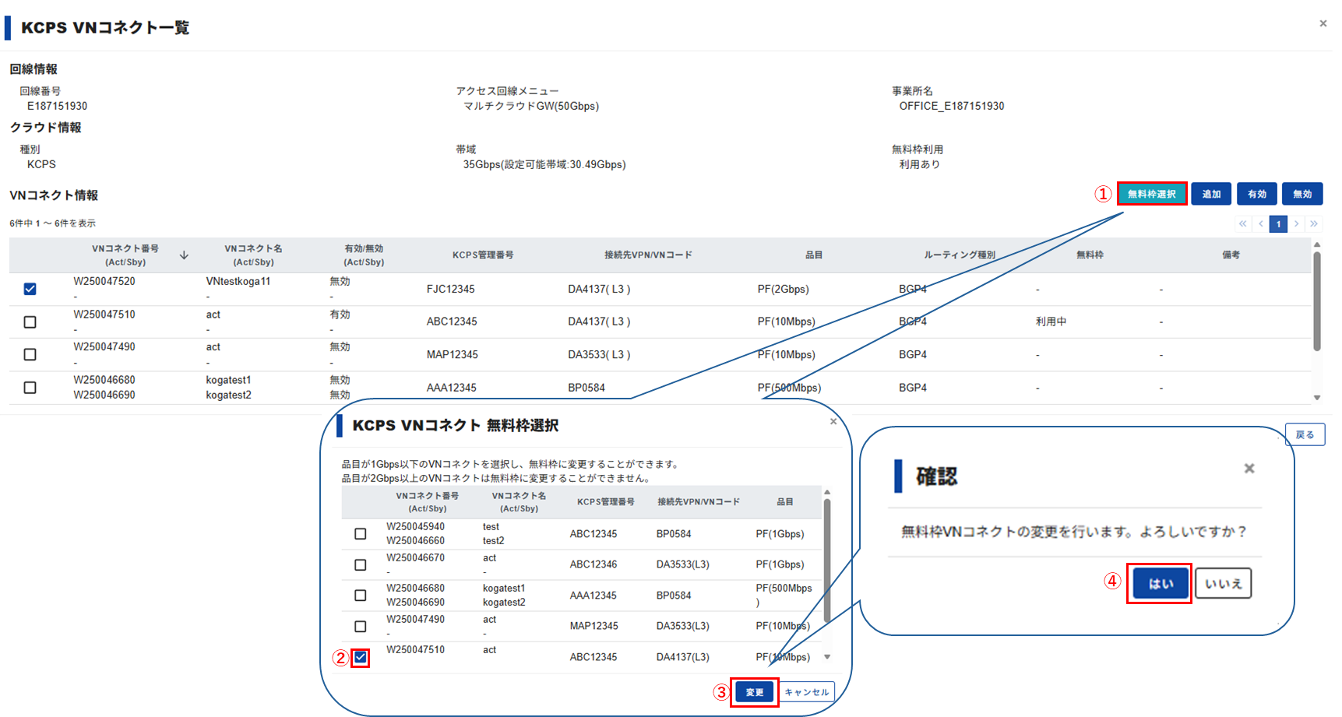
Task: Close the 確認 dialog with X icon
Action: click(1249, 468)
